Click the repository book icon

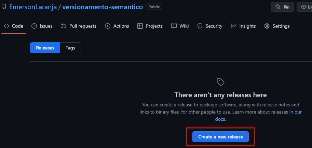point(3,7)
